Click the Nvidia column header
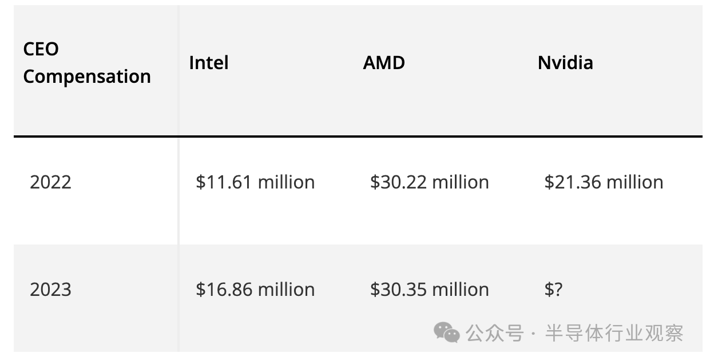 (565, 62)
